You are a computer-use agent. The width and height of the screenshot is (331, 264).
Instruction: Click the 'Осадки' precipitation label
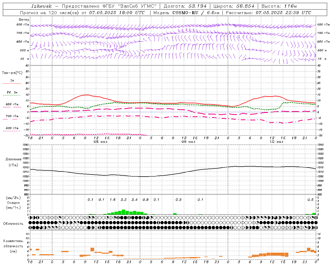[x=13, y=203]
